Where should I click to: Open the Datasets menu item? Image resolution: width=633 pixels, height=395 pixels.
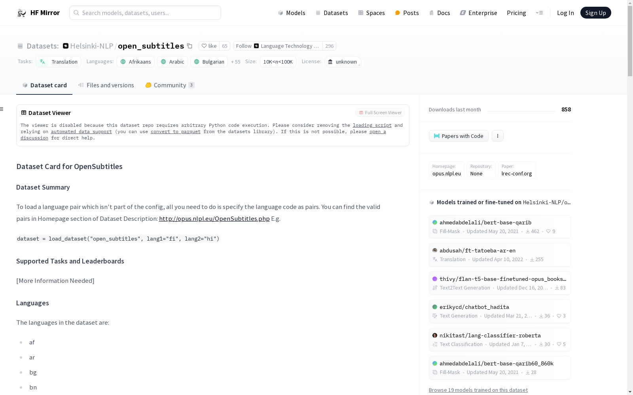pyautogui.click(x=332, y=13)
